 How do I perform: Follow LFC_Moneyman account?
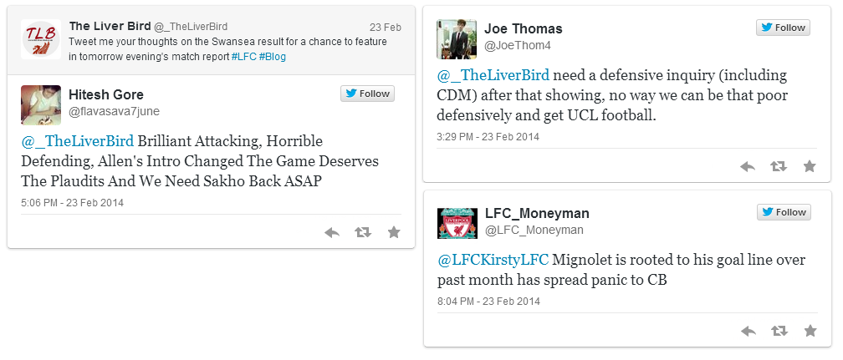click(x=783, y=212)
